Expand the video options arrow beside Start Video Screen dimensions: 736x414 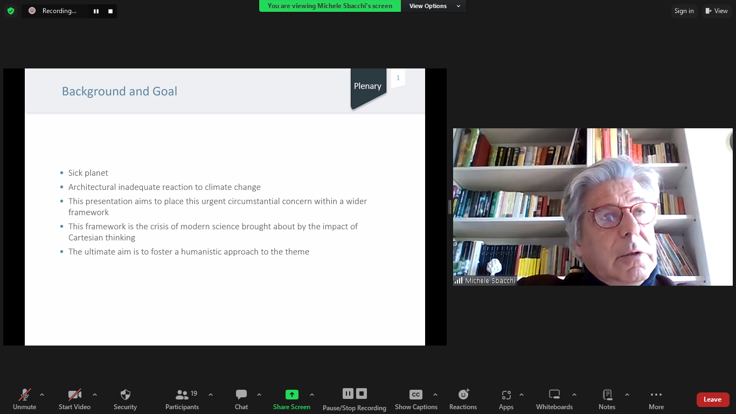click(x=95, y=395)
